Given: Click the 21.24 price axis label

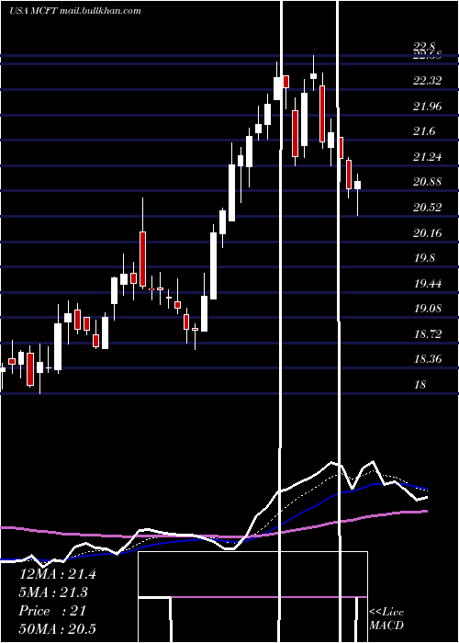Looking at the screenshot, I should click(x=428, y=157).
